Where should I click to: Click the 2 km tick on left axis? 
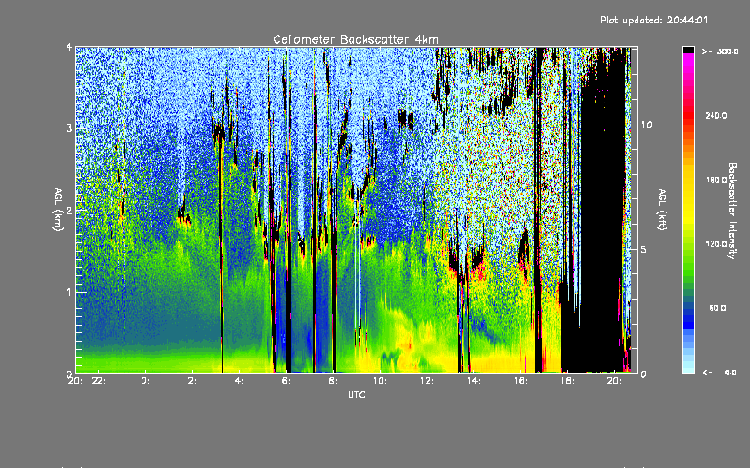tap(69, 211)
